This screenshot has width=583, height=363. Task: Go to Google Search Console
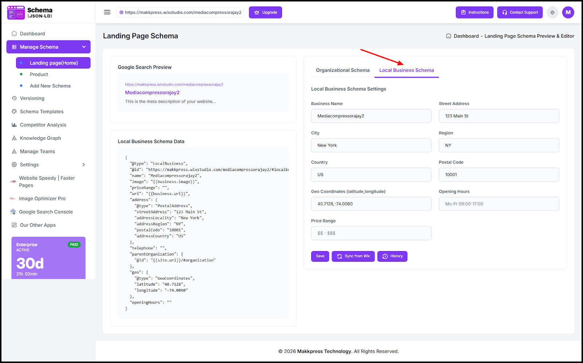coord(46,212)
